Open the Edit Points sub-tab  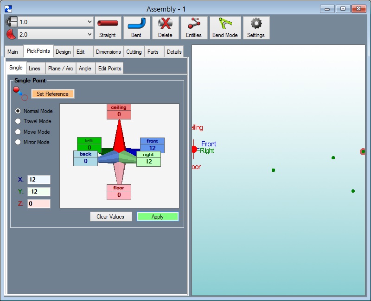coord(110,68)
